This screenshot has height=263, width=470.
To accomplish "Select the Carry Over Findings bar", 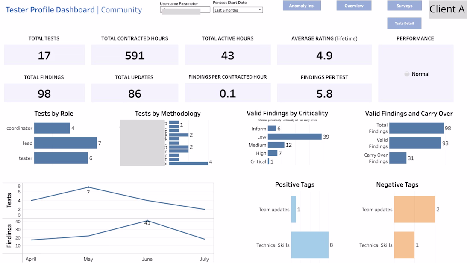I will (x=398, y=158).
